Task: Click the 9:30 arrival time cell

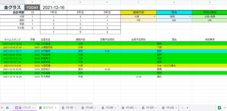Action: [x=107, y=51]
